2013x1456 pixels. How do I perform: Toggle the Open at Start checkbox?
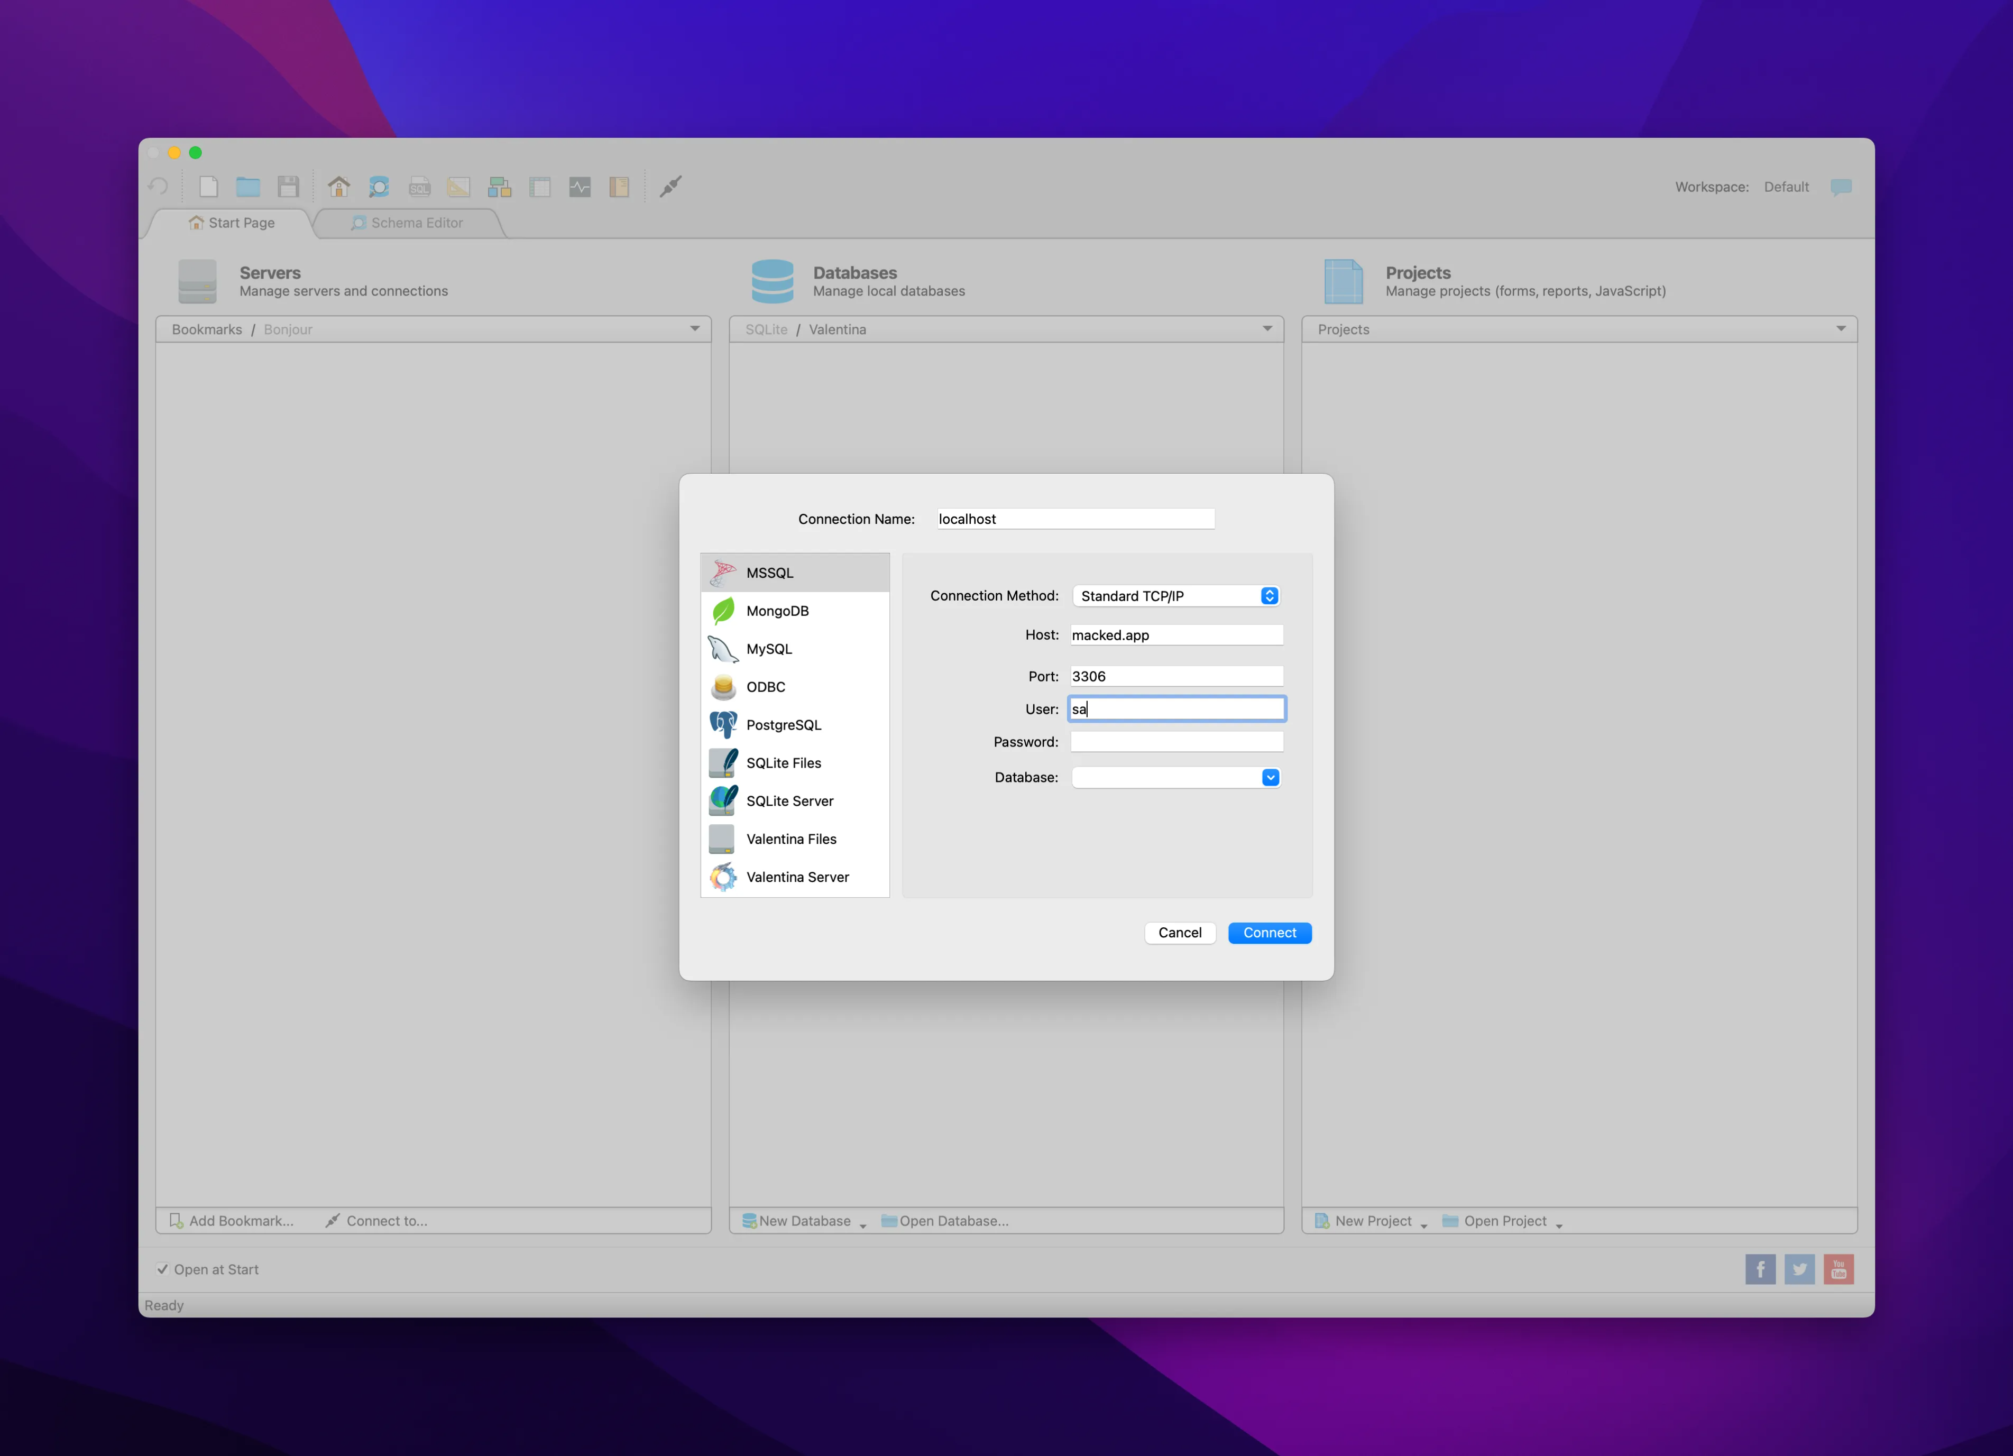[x=163, y=1269]
